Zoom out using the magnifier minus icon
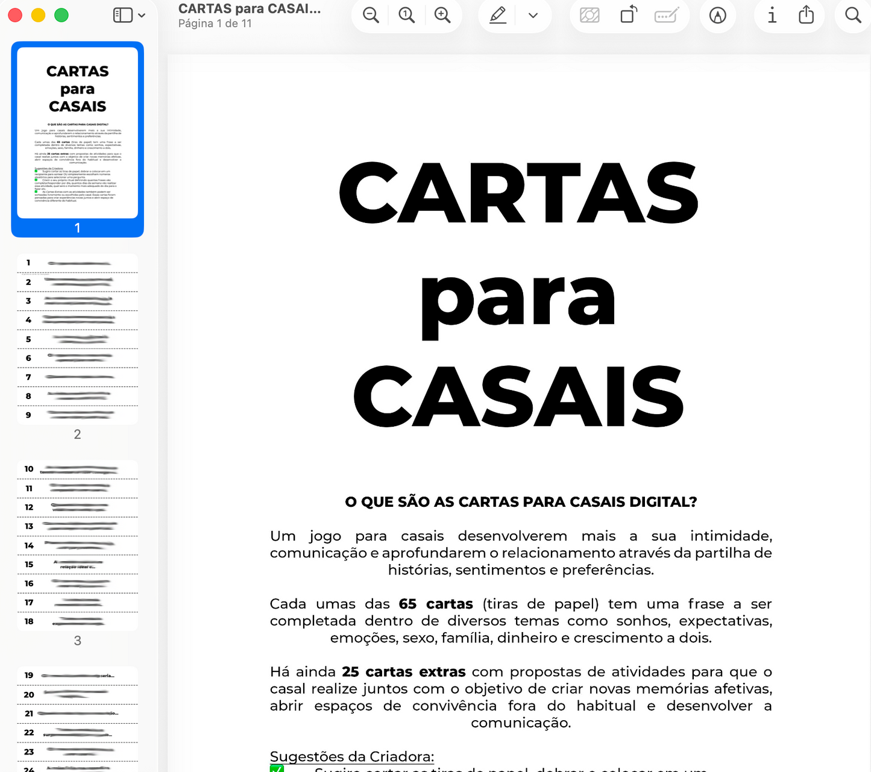Image resolution: width=871 pixels, height=772 pixels. [x=371, y=15]
